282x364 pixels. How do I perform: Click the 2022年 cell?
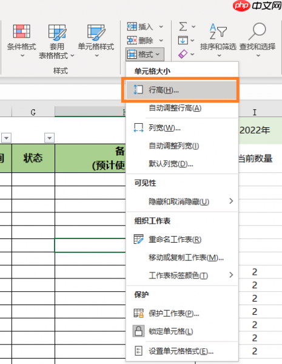tap(260, 130)
